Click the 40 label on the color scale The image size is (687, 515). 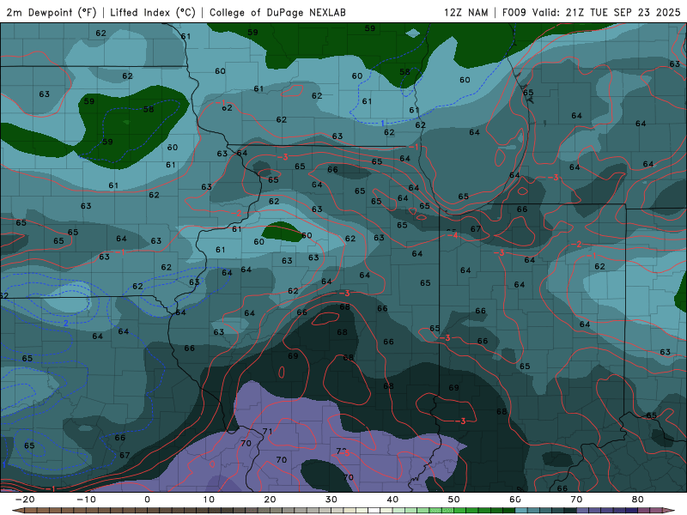pyautogui.click(x=392, y=500)
